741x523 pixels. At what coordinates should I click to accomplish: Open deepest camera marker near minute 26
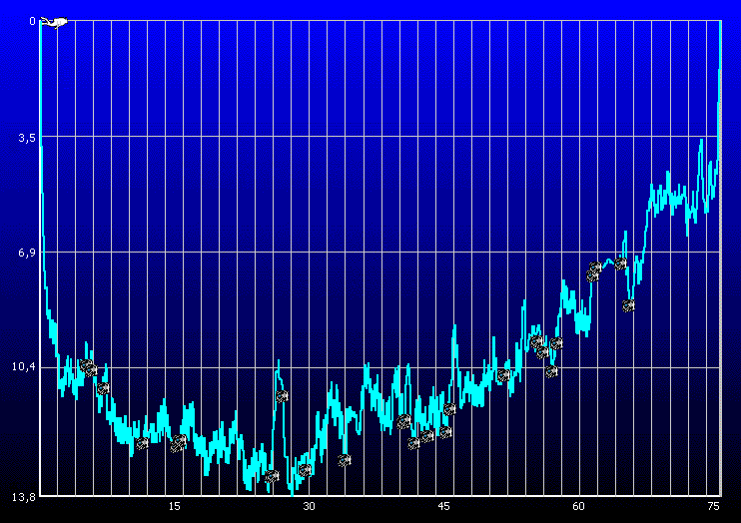[x=273, y=476]
